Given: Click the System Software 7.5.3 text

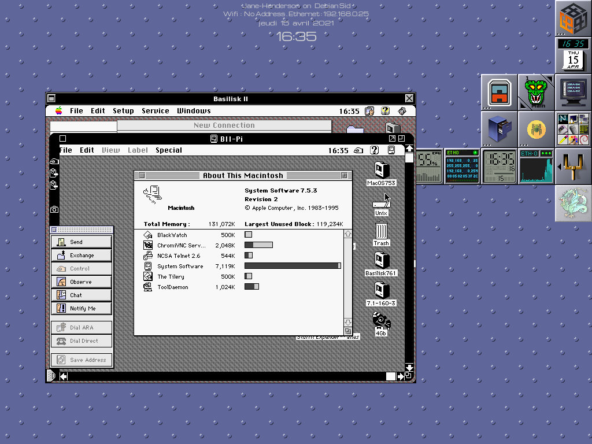Looking at the screenshot, I should 281,191.
